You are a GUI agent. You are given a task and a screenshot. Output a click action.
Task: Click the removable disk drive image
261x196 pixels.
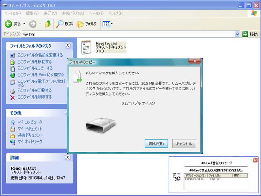[101, 125]
